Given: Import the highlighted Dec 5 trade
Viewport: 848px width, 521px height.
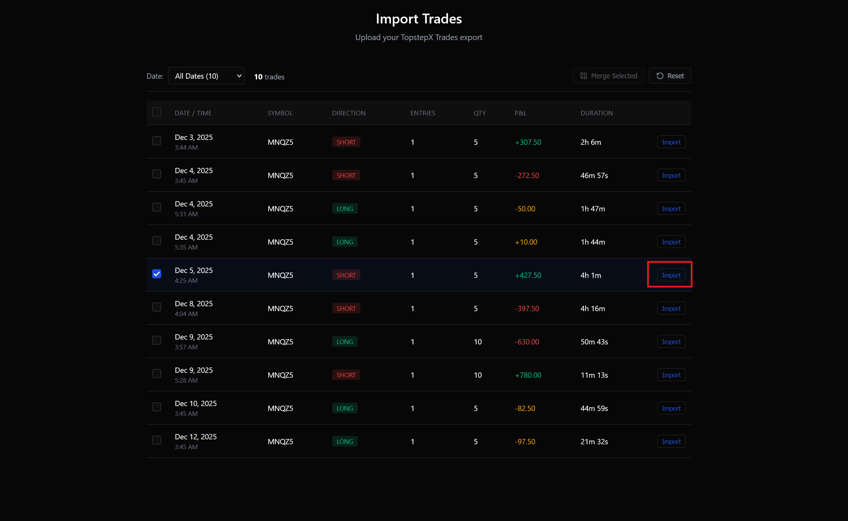Looking at the screenshot, I should (x=671, y=275).
